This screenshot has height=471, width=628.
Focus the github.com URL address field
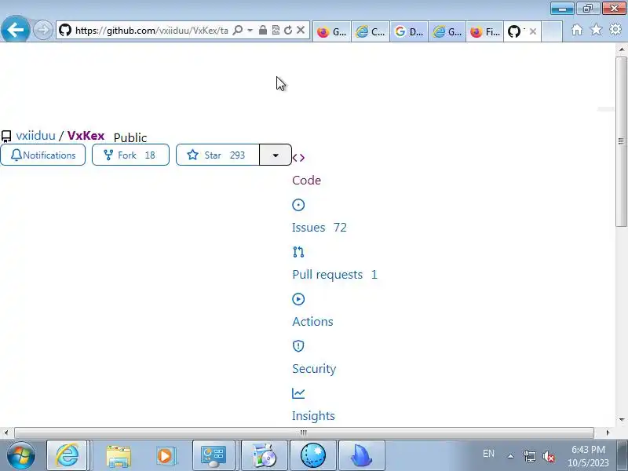[152, 31]
